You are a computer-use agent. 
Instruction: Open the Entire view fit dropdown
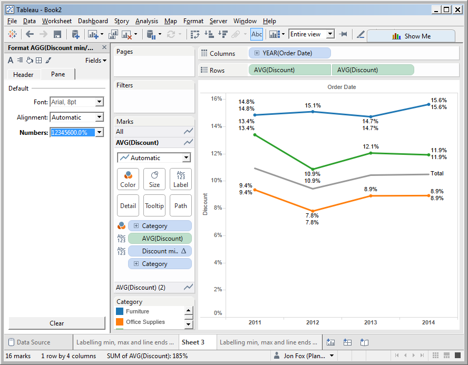point(329,34)
